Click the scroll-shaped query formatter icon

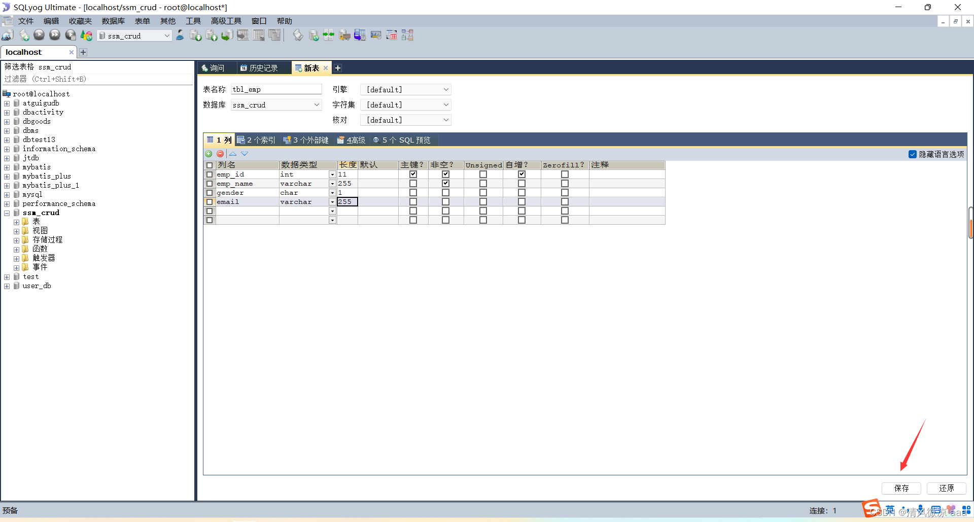(298, 35)
